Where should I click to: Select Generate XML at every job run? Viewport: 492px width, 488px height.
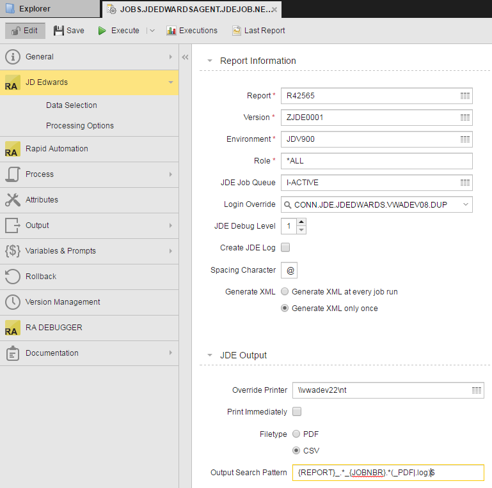[x=285, y=292]
